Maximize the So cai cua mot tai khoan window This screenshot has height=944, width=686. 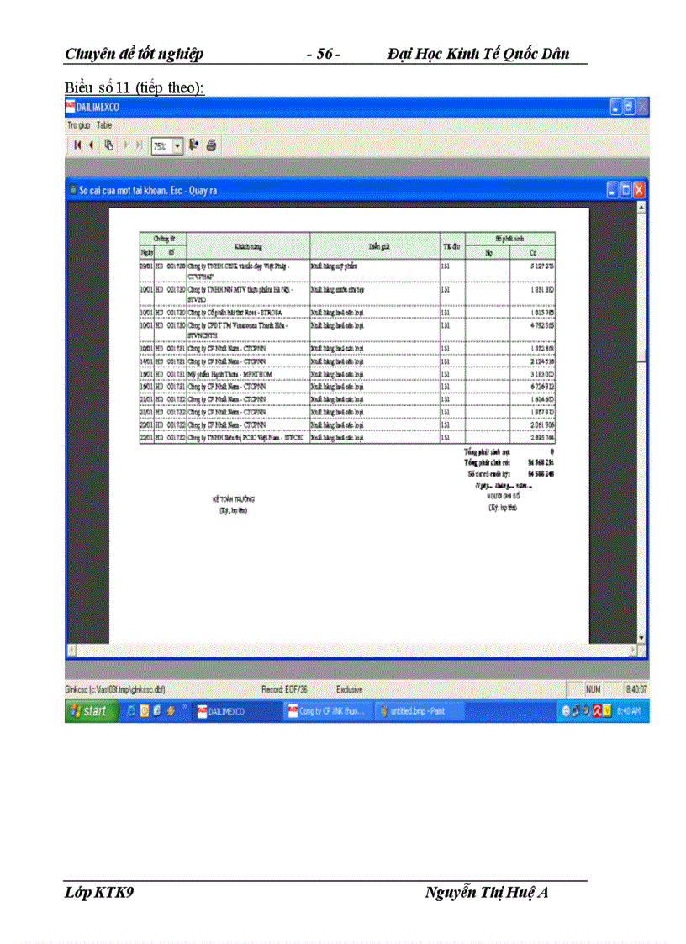[626, 191]
